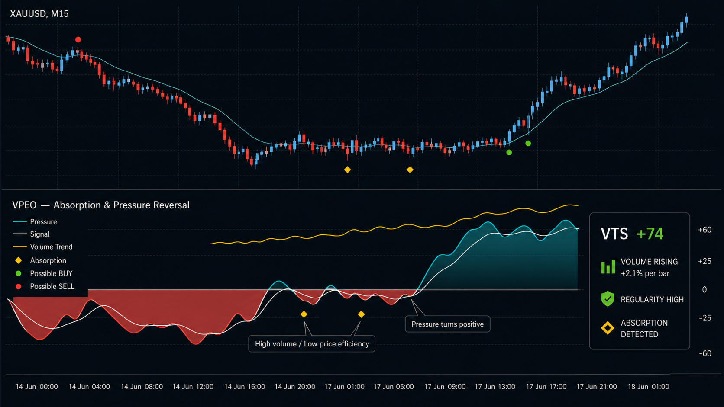Click the red Possible SELL dot on price chart

click(x=78, y=40)
